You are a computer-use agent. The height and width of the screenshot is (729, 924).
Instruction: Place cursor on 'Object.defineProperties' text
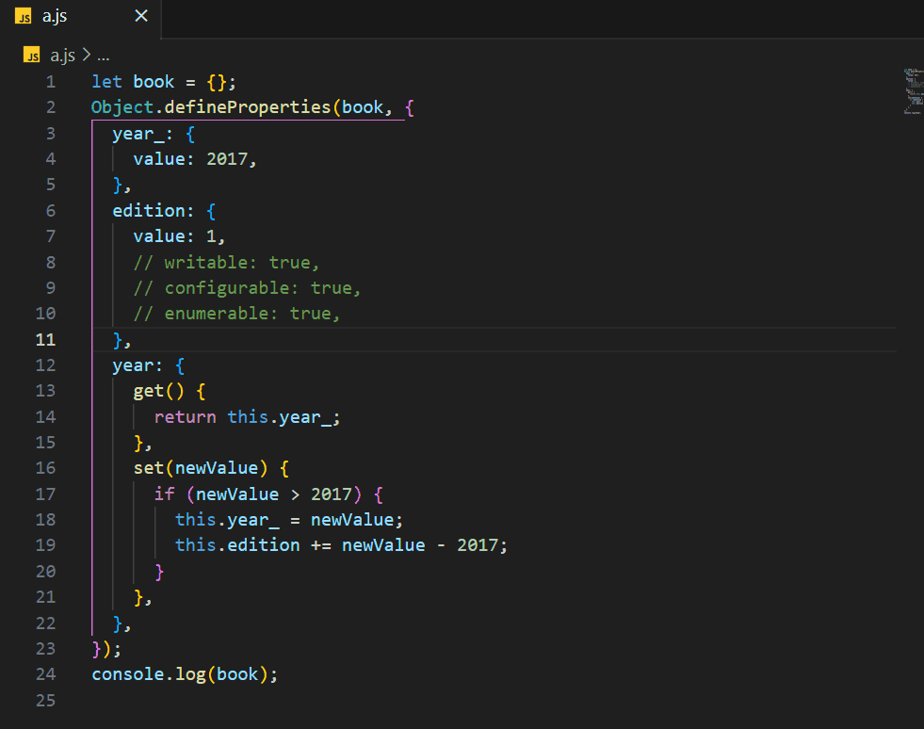pyautogui.click(x=211, y=107)
